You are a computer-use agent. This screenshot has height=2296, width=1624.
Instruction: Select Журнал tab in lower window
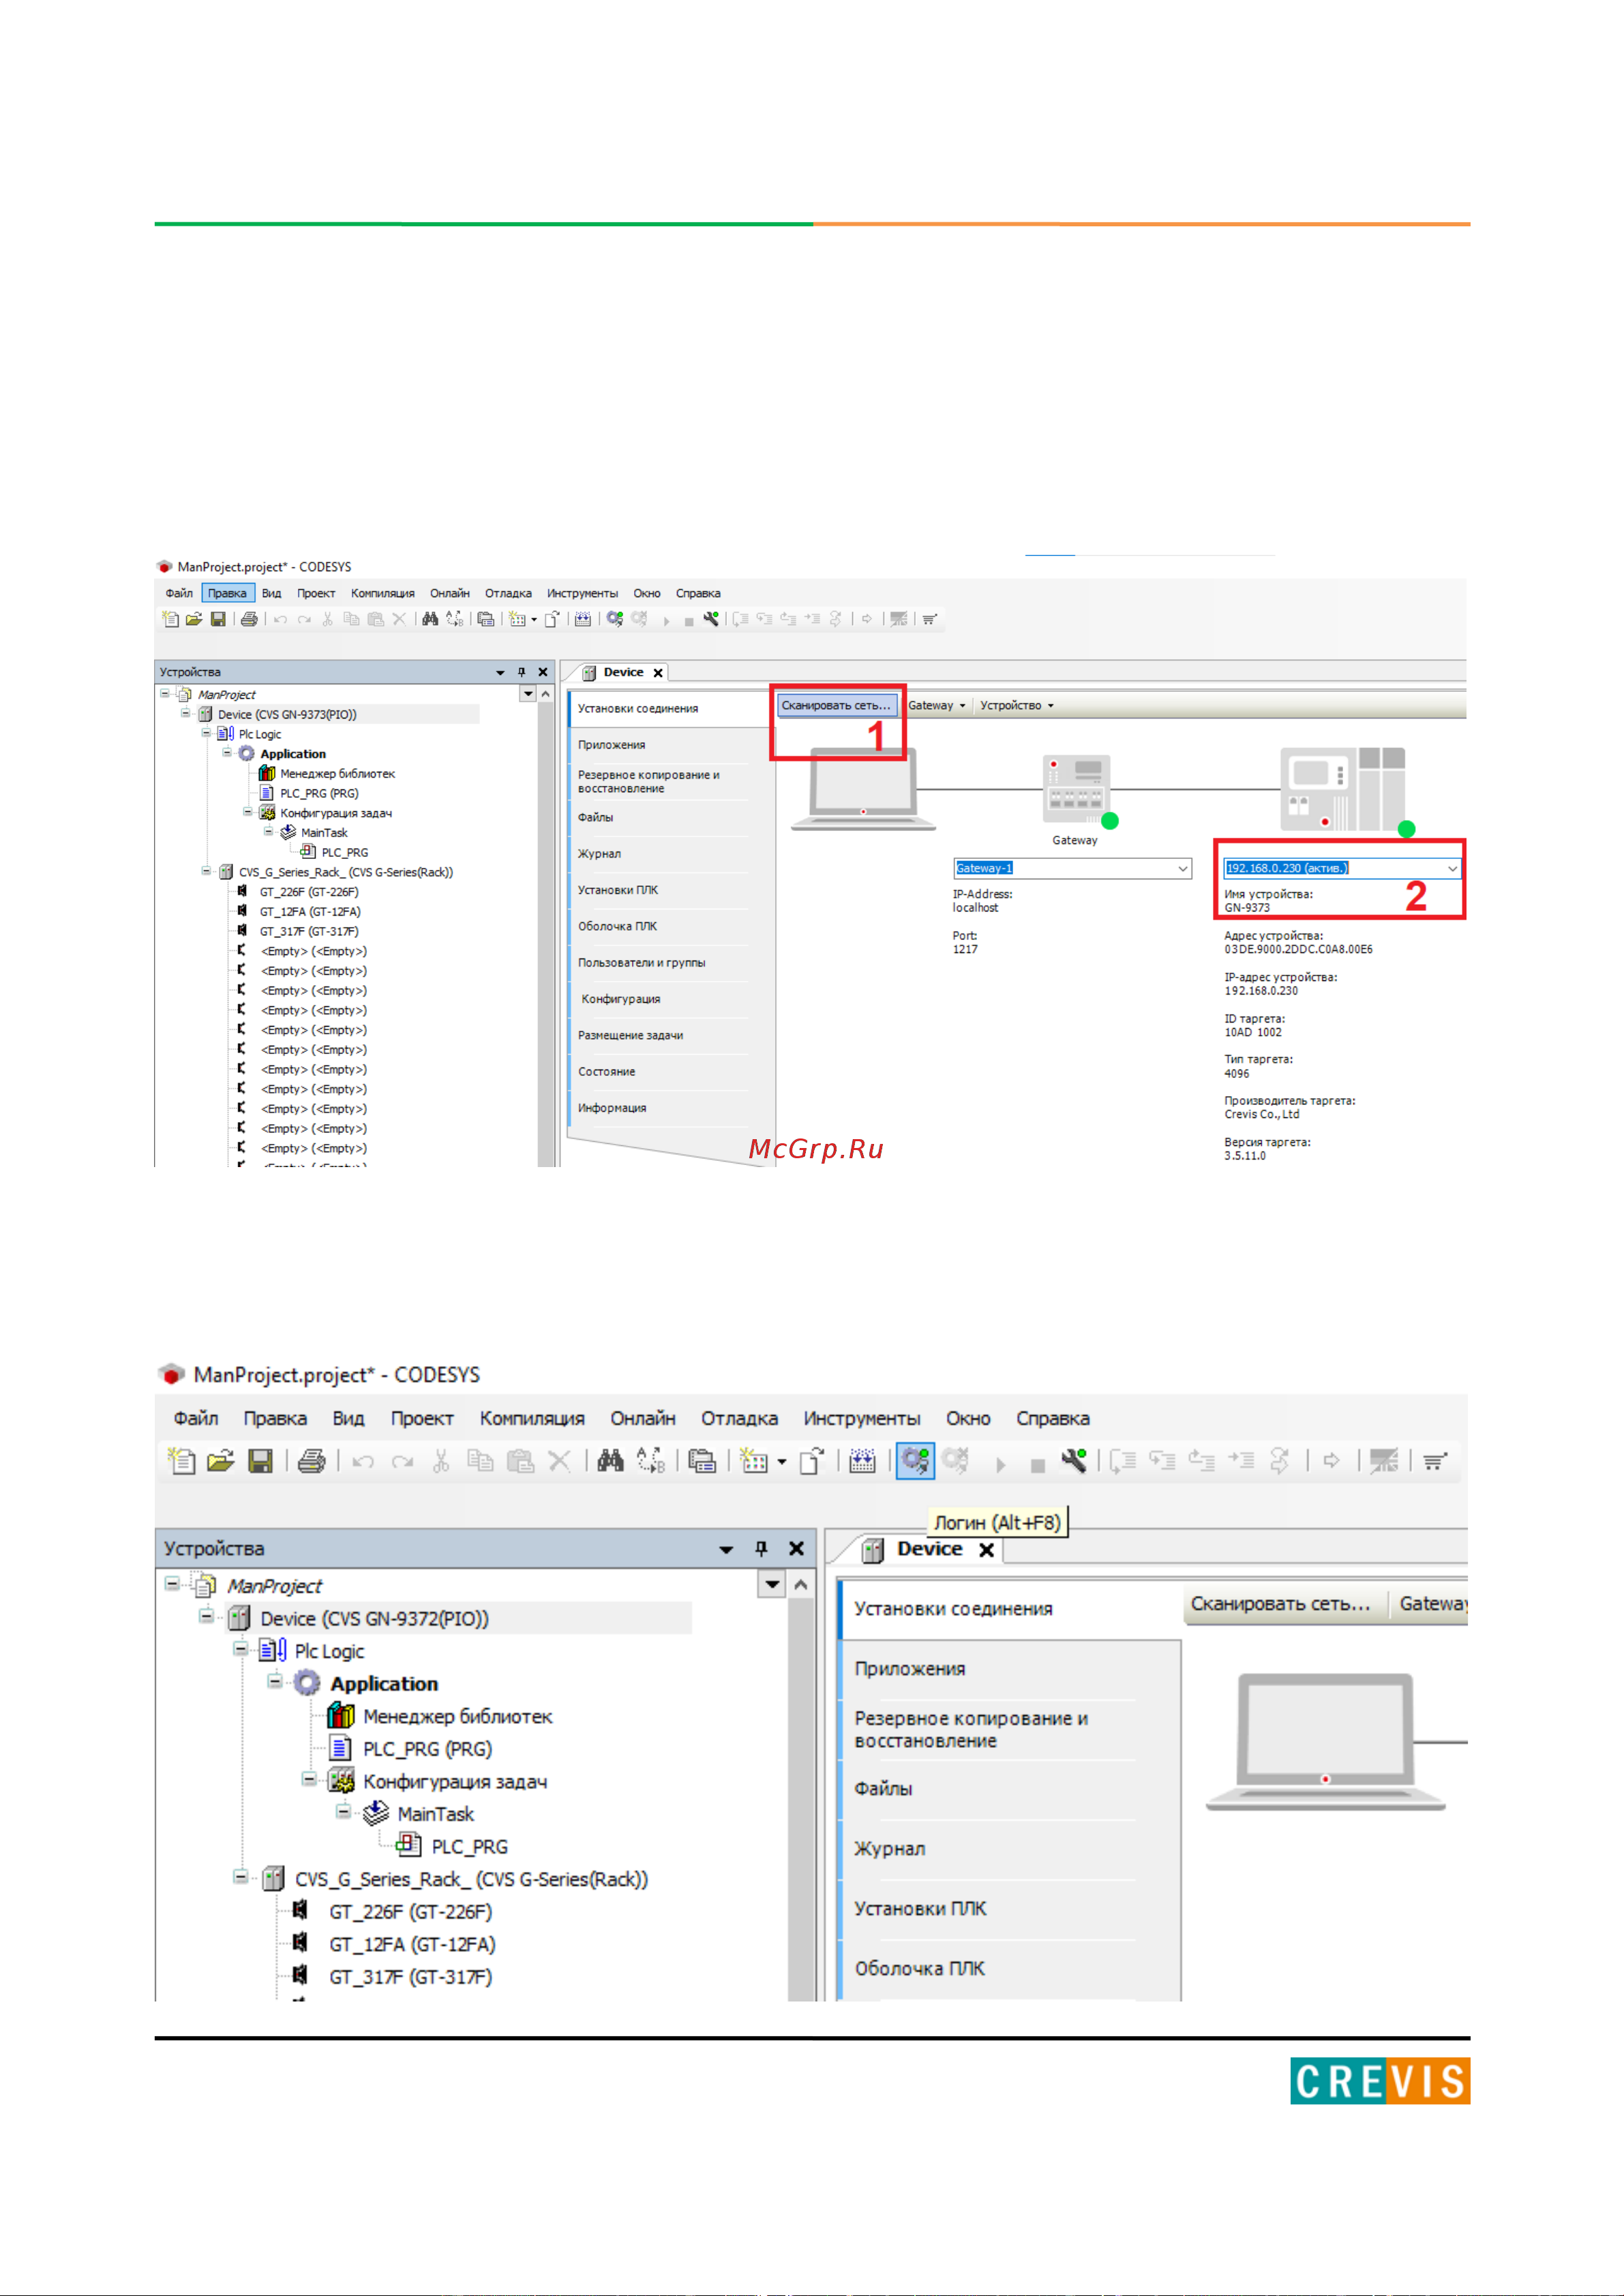889,1848
